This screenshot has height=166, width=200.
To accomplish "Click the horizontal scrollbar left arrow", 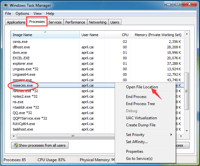I will point(14,136).
